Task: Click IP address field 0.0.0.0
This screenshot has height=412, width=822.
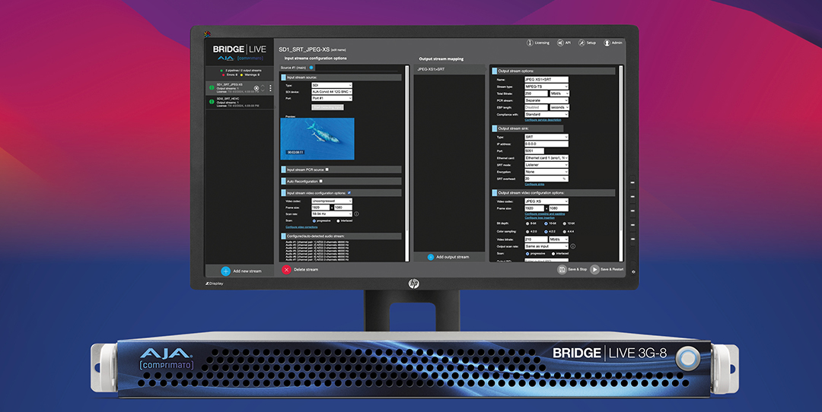Action: click(x=546, y=144)
